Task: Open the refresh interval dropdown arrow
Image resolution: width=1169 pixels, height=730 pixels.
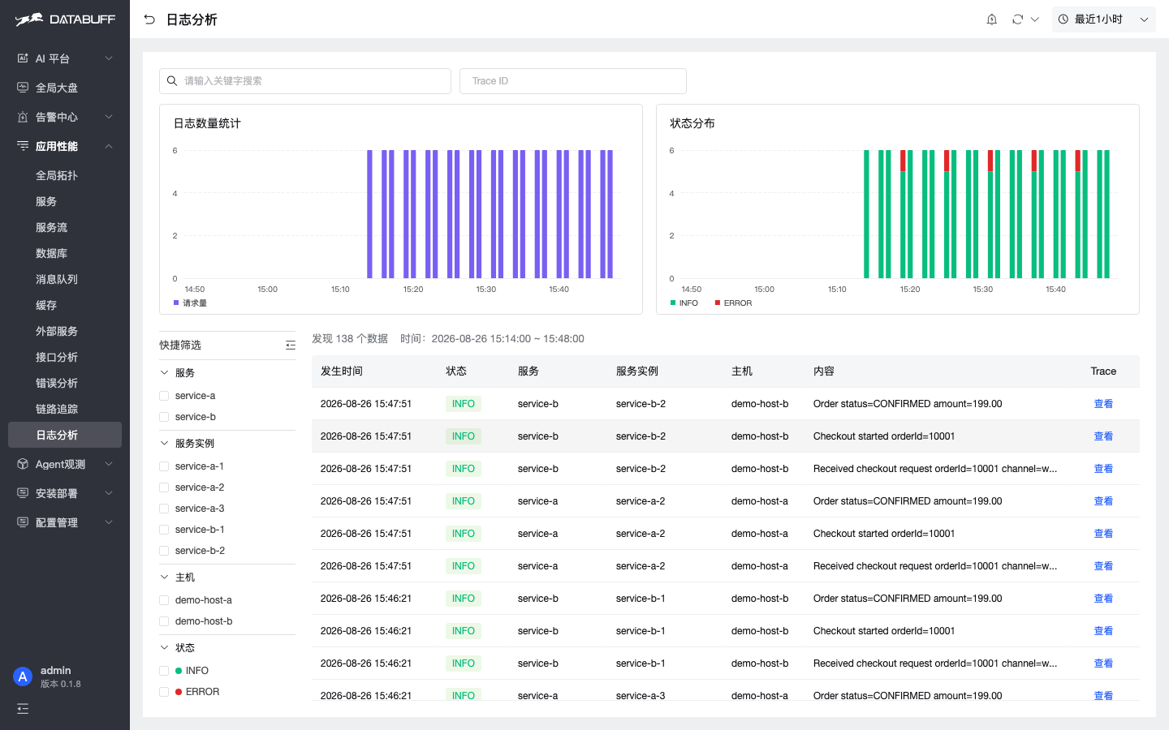Action: (x=1035, y=19)
